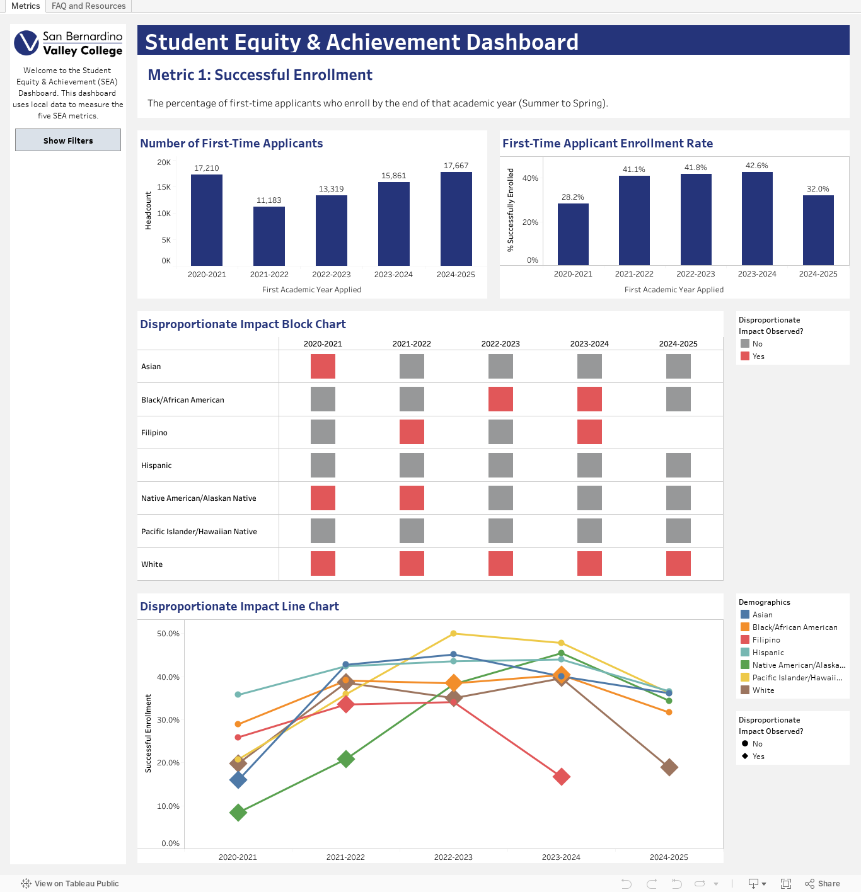The height and width of the screenshot is (892, 861).
Task: Click the Revert icon in bottom toolbar
Action: click(x=676, y=884)
